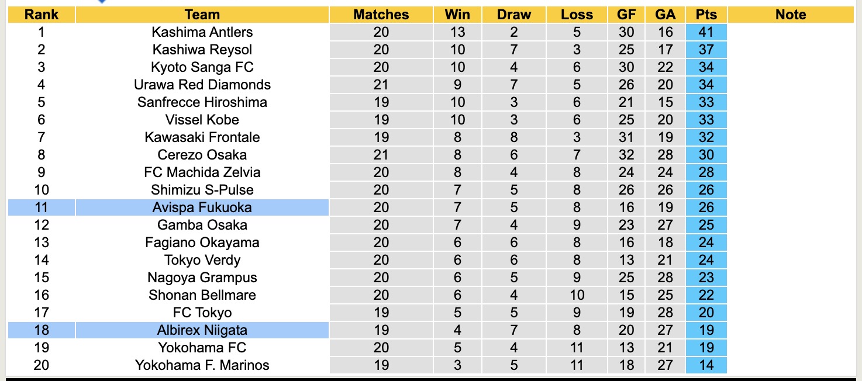Click on Yokohama F. Marinos team name
Screen dimensions: 862x381
click(x=202, y=365)
